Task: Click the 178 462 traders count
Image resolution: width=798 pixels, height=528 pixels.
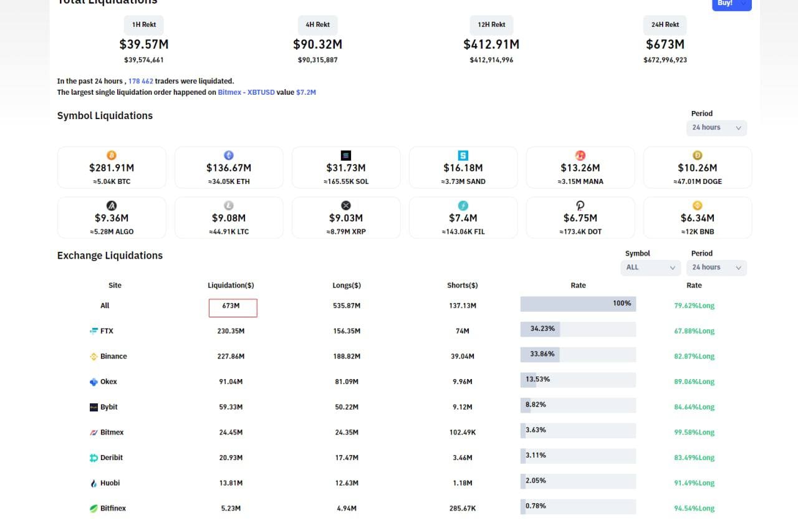Action: (141, 81)
